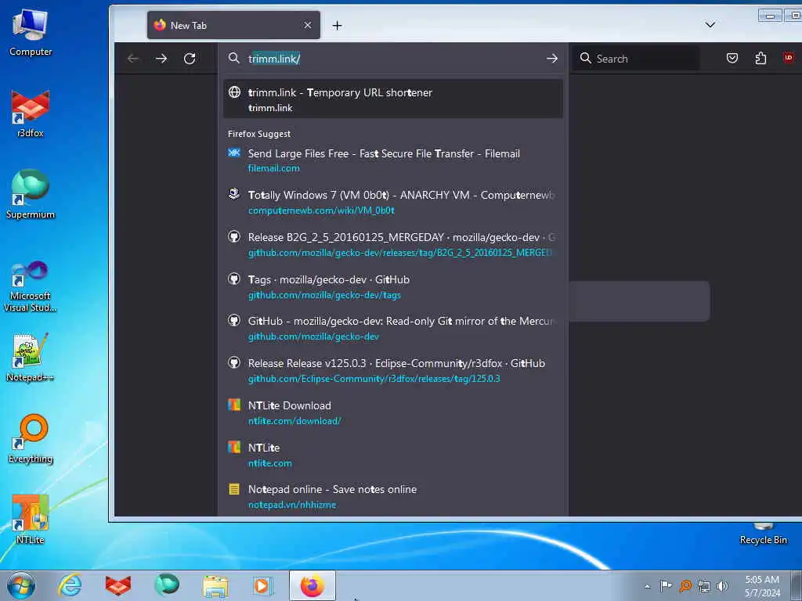Select Totally Windows 7 ANARCHY VM suggestion
802x601 pixels.
[x=393, y=203]
